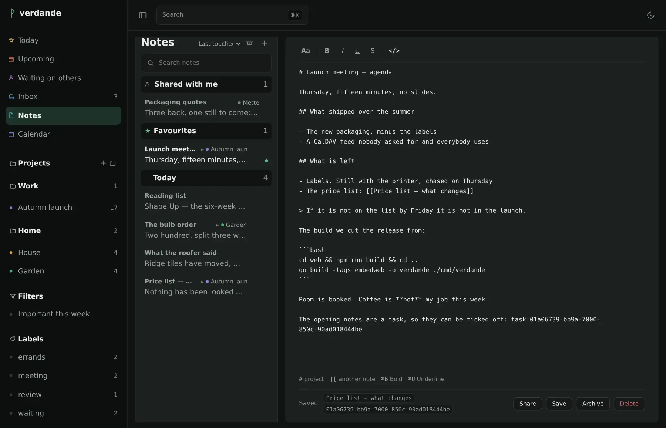Open archived notes icon in Notes header

(x=250, y=43)
